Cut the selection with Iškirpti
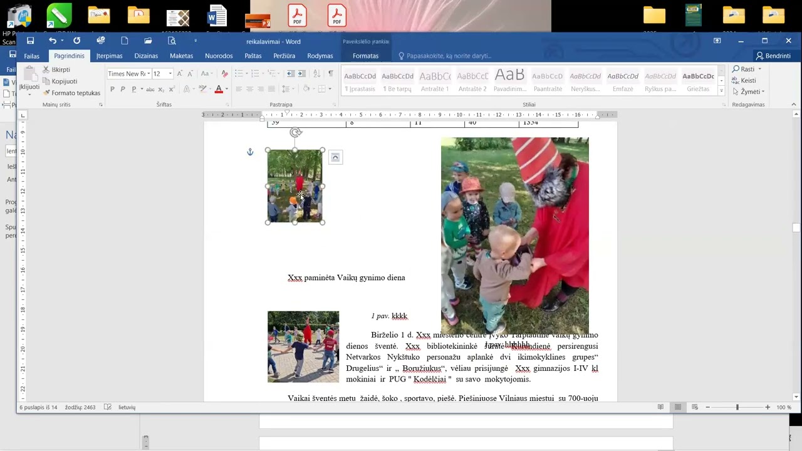This screenshot has width=802, height=451. point(56,70)
